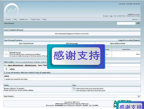The width and height of the screenshot is (144, 109).
Task: Open User Control Panel personal feature
Action: click(26, 43)
